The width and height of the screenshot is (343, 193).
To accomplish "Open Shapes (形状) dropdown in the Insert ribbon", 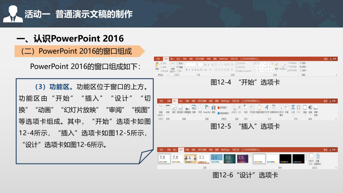I will coord(200,110).
